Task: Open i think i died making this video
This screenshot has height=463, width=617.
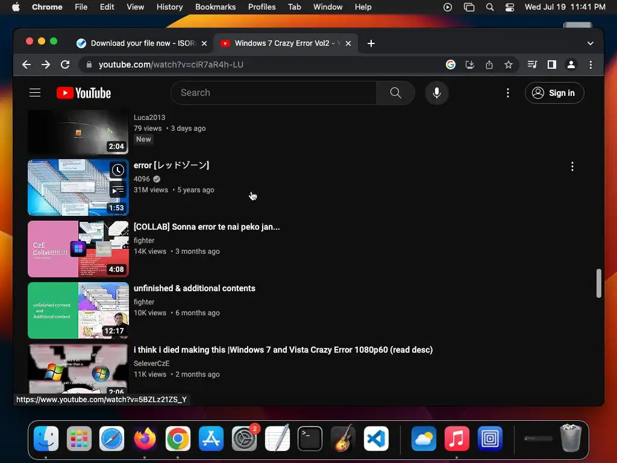Action: click(x=283, y=350)
